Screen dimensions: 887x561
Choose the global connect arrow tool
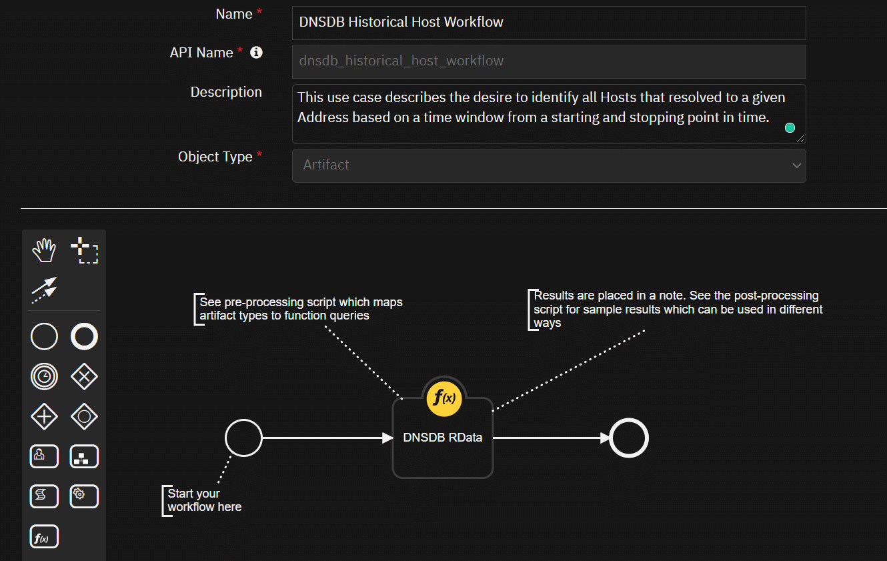pyautogui.click(x=44, y=290)
